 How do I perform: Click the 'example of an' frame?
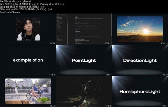(x=28, y=60)
